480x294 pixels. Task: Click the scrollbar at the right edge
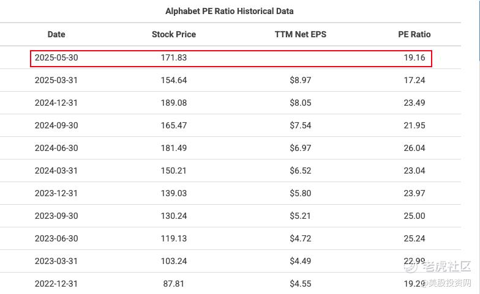point(479,31)
